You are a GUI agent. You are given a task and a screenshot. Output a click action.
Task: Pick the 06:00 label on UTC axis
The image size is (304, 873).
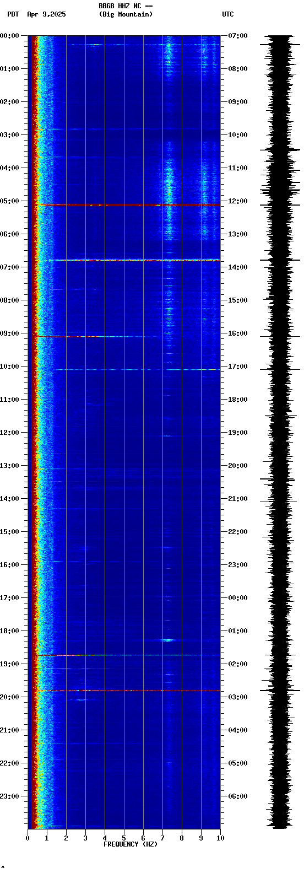238,796
